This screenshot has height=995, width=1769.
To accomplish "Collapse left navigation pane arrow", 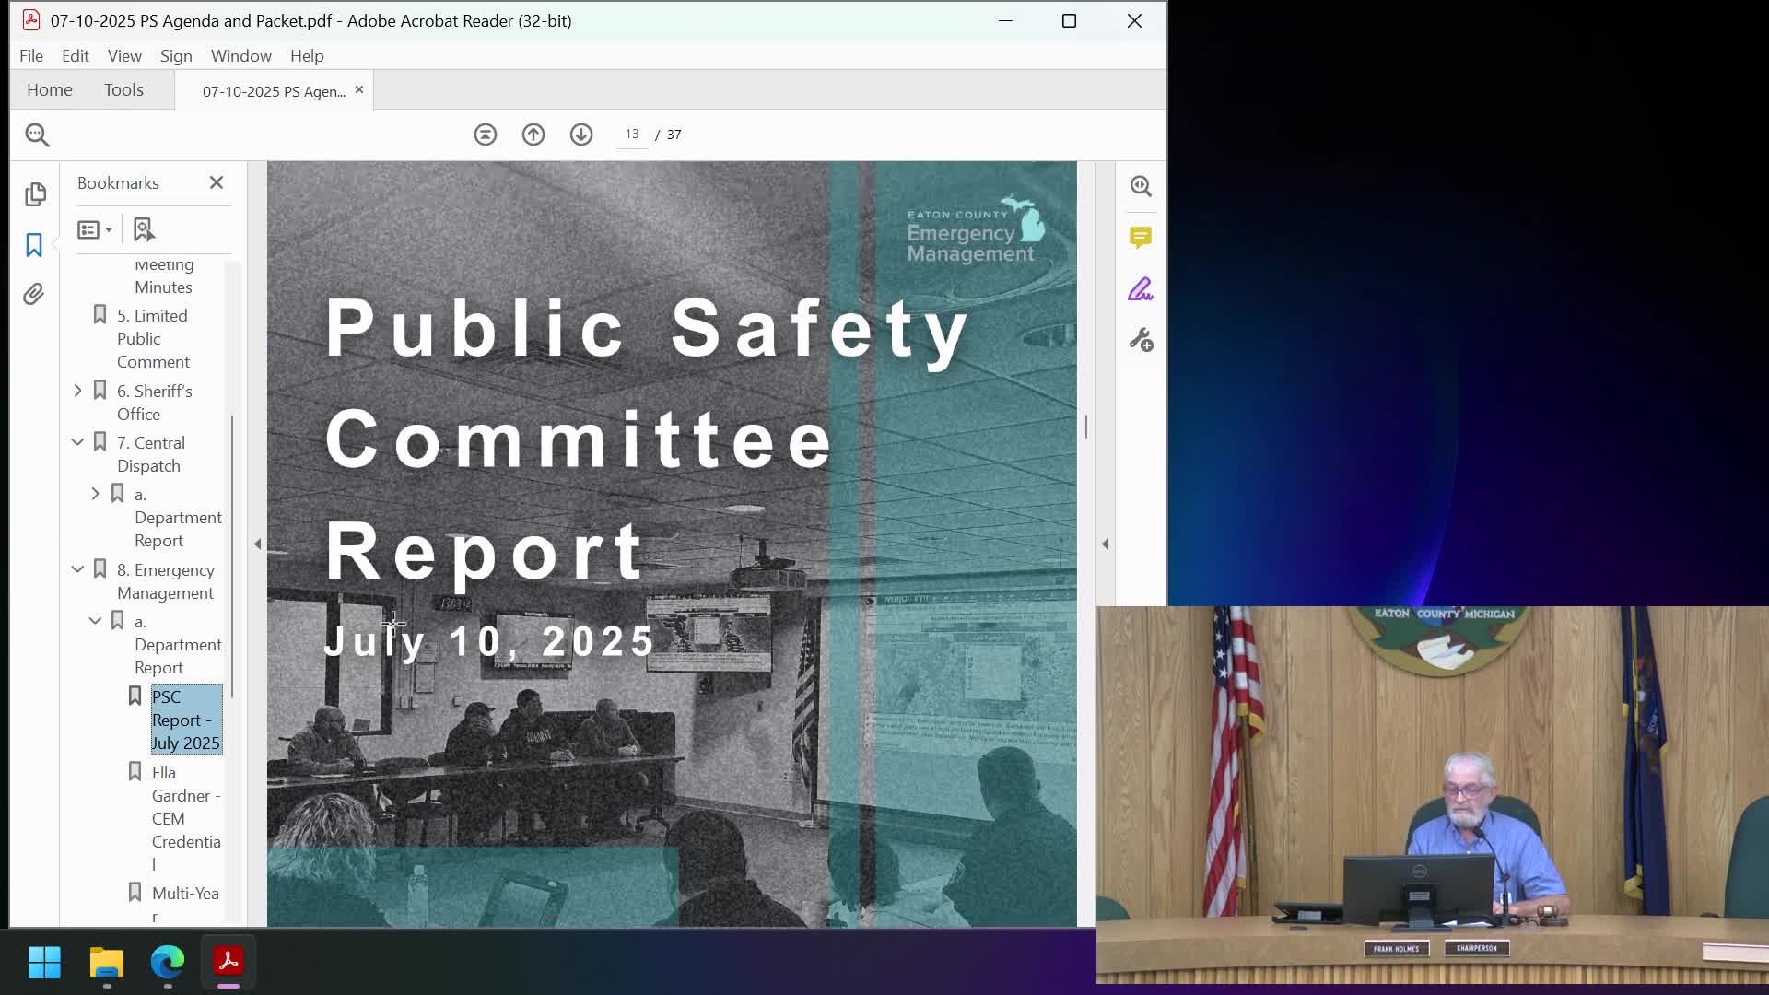I will (257, 544).
